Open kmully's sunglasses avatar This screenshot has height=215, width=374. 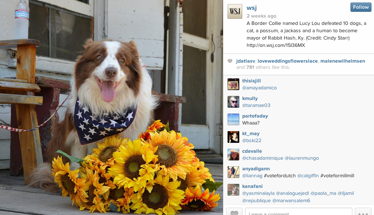[x=233, y=102]
